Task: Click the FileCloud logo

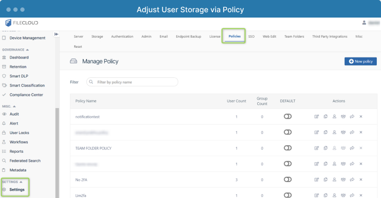Action: point(22,23)
